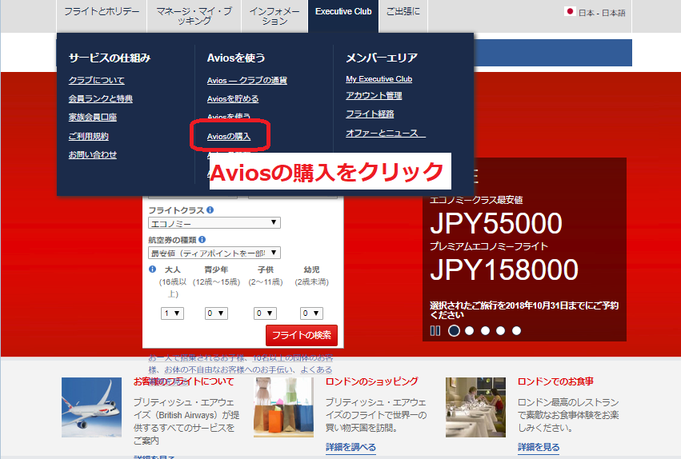Screen dimensions: 681x459
Task: Click the passenger info icon left of 大人
Action: [153, 269]
